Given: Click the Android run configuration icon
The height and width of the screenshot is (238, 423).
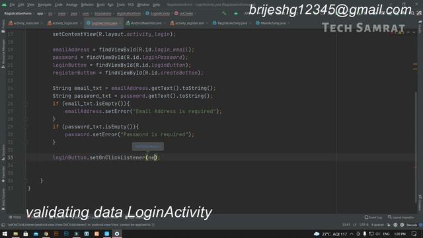Looking at the screenshot, I should [236, 13].
